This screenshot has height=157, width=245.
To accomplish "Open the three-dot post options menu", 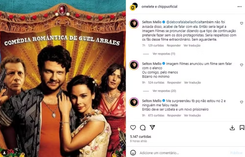I will (239, 7).
